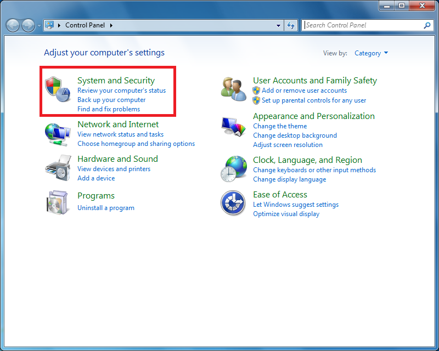439x351 pixels.
Task: Open Network and Internet category
Action: point(118,124)
